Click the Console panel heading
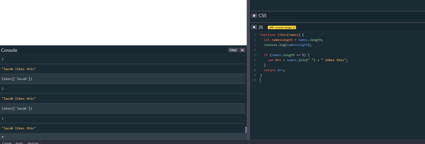425x144 pixels. [9, 50]
